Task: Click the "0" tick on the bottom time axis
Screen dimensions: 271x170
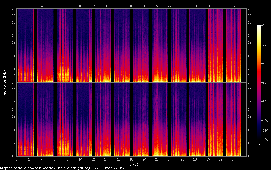Action: [17, 159]
